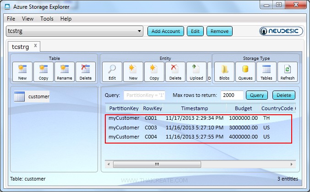The height and width of the screenshot is (192, 310).
Task: Rename the selected table
Action: click(64, 72)
